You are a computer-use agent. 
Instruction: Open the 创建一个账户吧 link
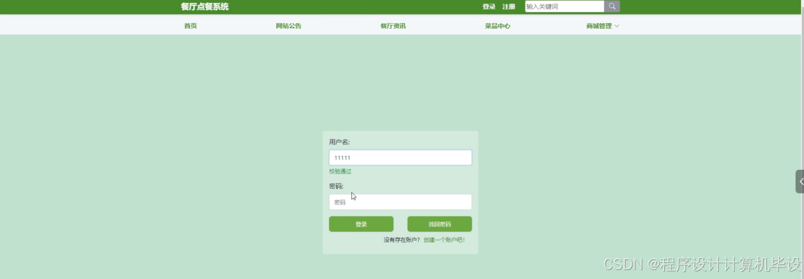pos(444,240)
